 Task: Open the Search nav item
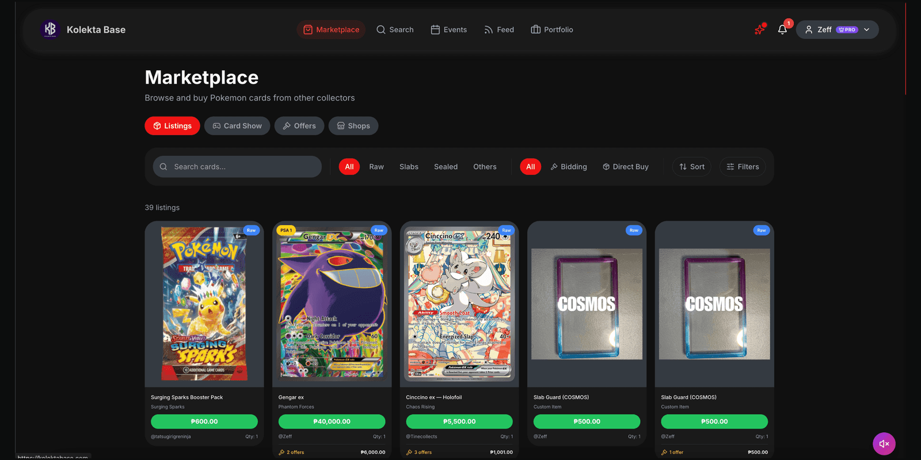pyautogui.click(x=395, y=29)
